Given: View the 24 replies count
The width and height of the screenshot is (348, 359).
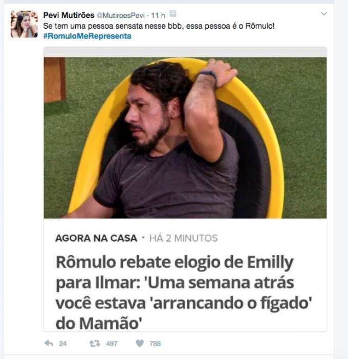Looking at the screenshot, I should click(x=62, y=344).
